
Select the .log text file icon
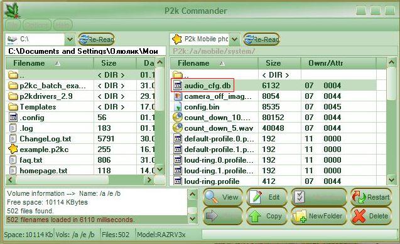13,128
